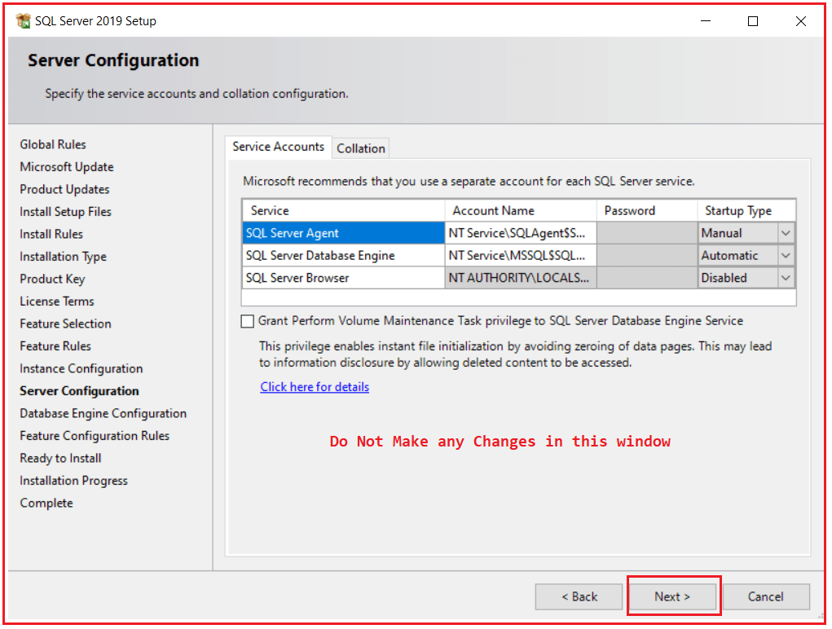Click Complete step in the list

(46, 503)
